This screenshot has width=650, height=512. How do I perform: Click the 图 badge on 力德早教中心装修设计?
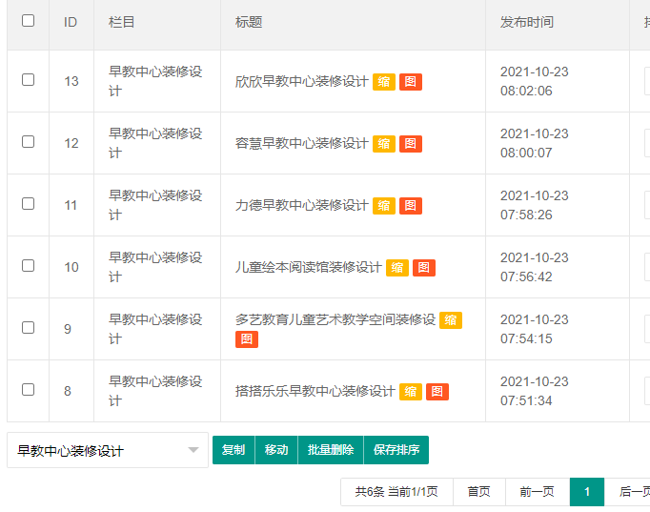410,206
